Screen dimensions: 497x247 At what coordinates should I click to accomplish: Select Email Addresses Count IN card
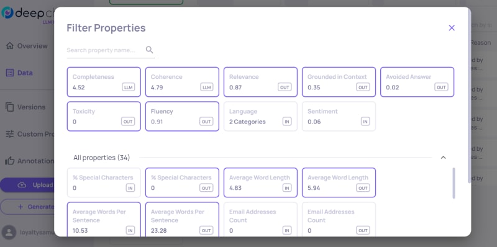pyautogui.click(x=260, y=219)
